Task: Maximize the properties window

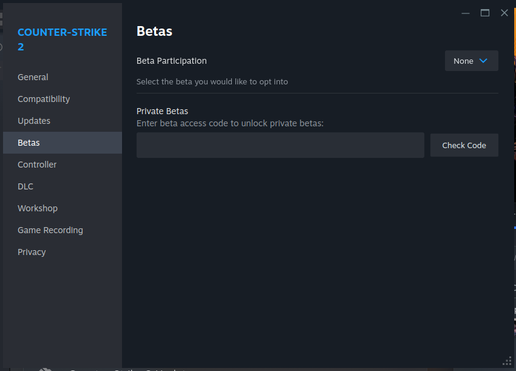Action: point(485,13)
